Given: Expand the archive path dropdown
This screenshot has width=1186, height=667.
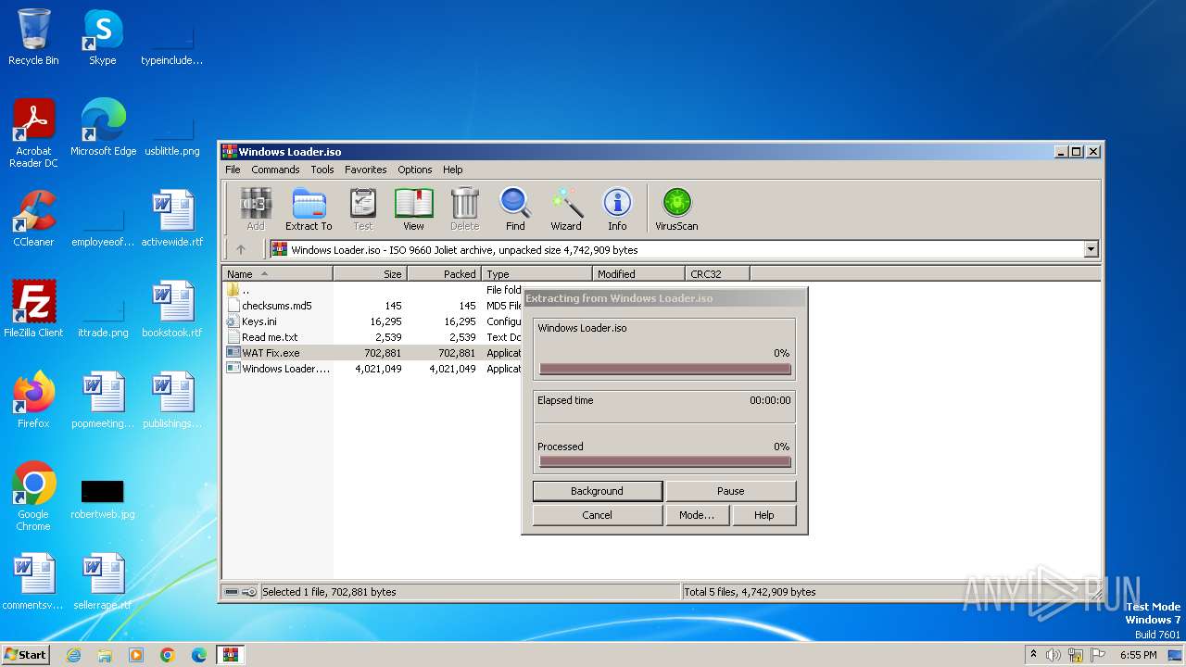Looking at the screenshot, I should [x=1091, y=249].
